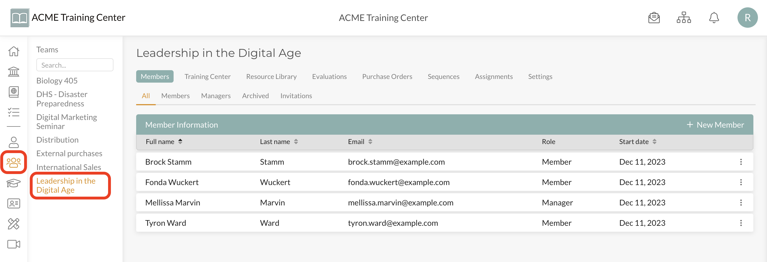The height and width of the screenshot is (262, 767).
Task: Open the home icon in the sidebar
Action: [14, 51]
